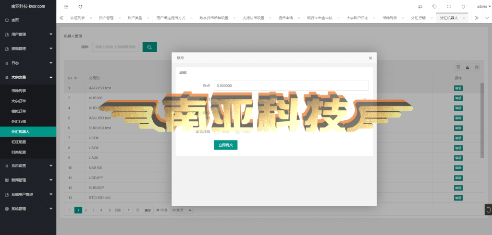Expand the 日志 sidebar menu

(x=28, y=63)
